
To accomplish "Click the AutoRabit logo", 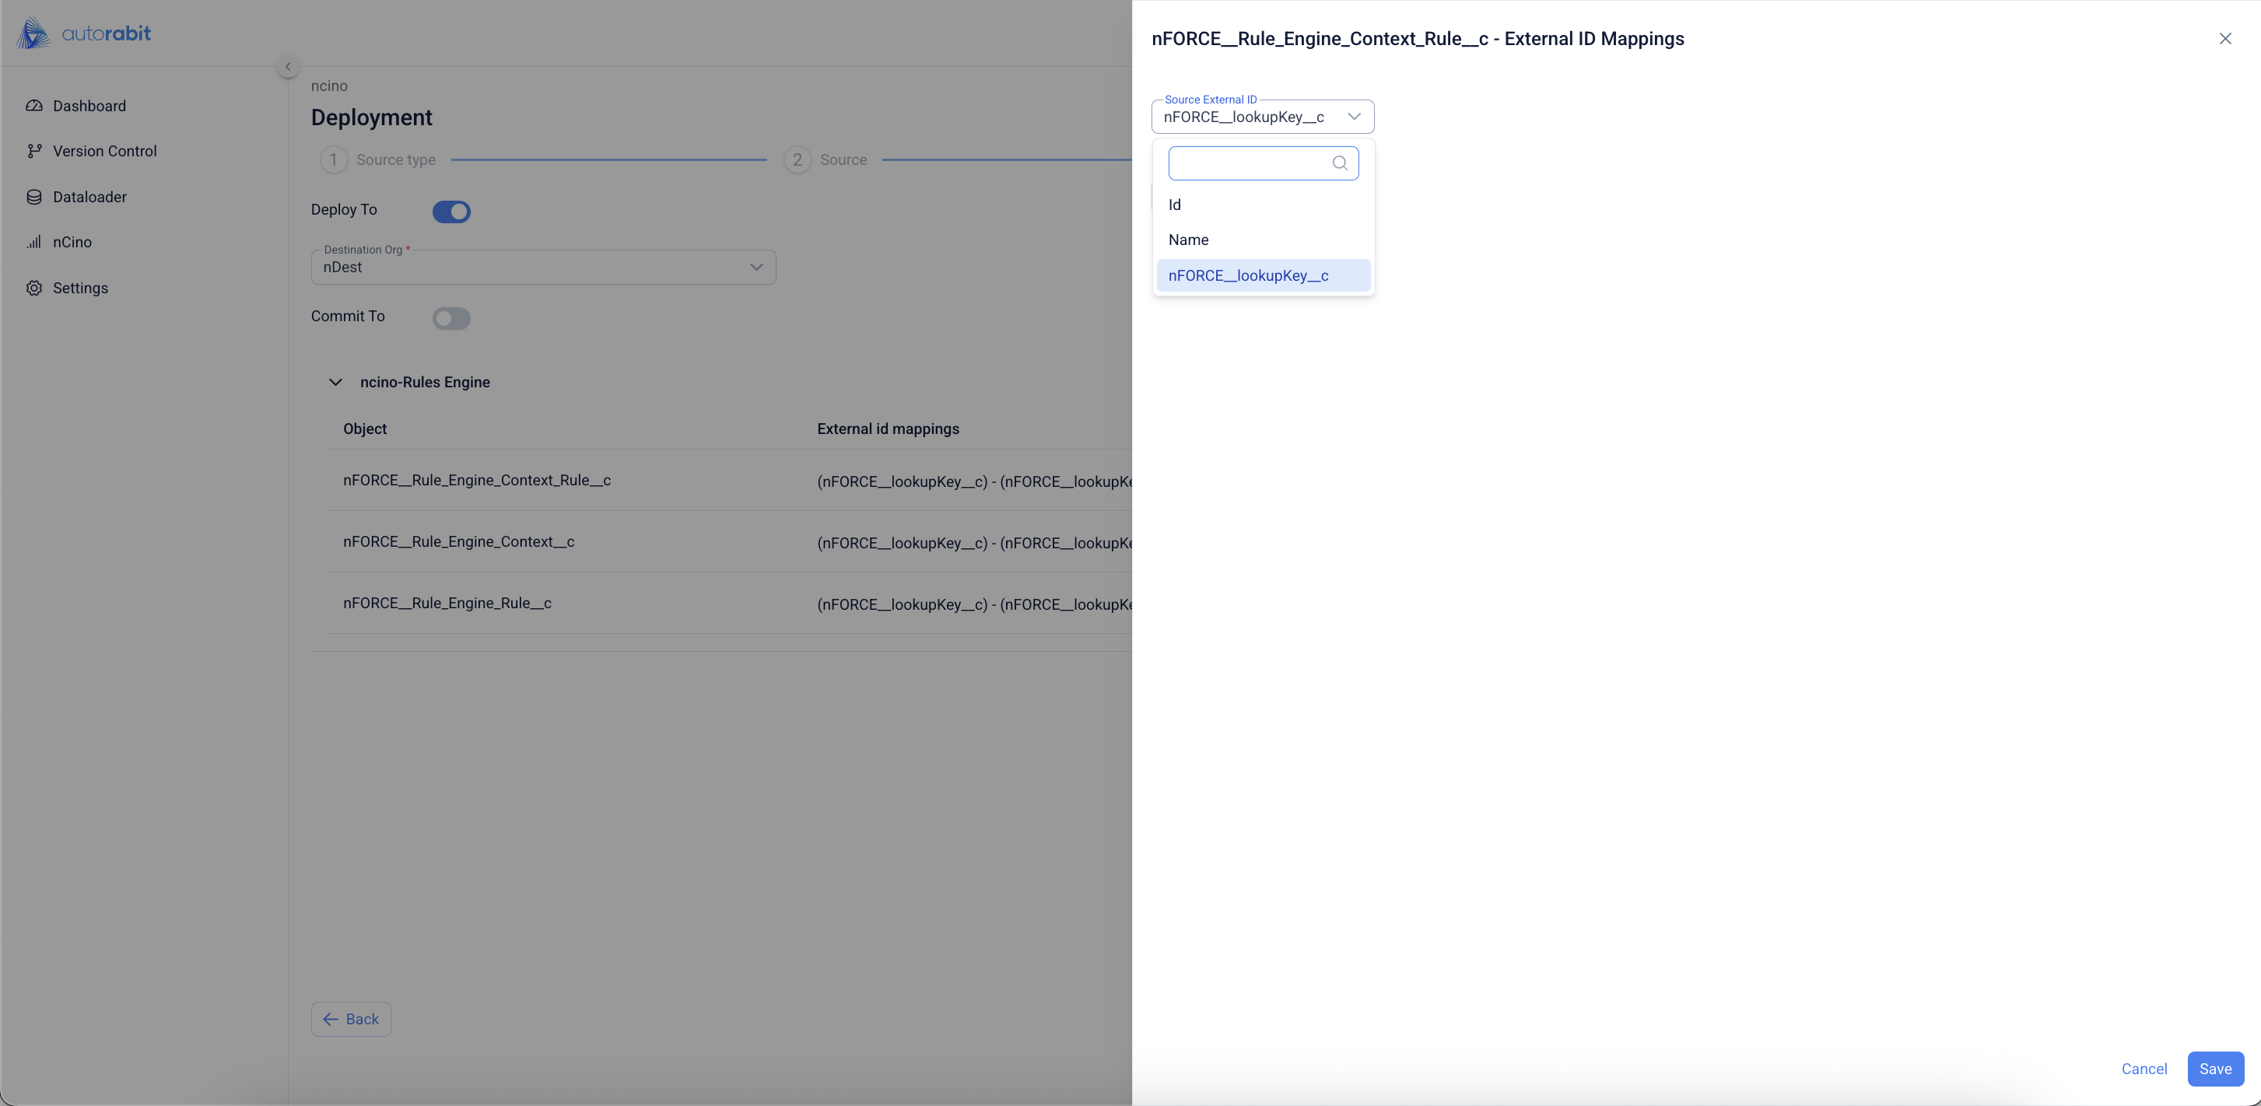I will pos(84,33).
